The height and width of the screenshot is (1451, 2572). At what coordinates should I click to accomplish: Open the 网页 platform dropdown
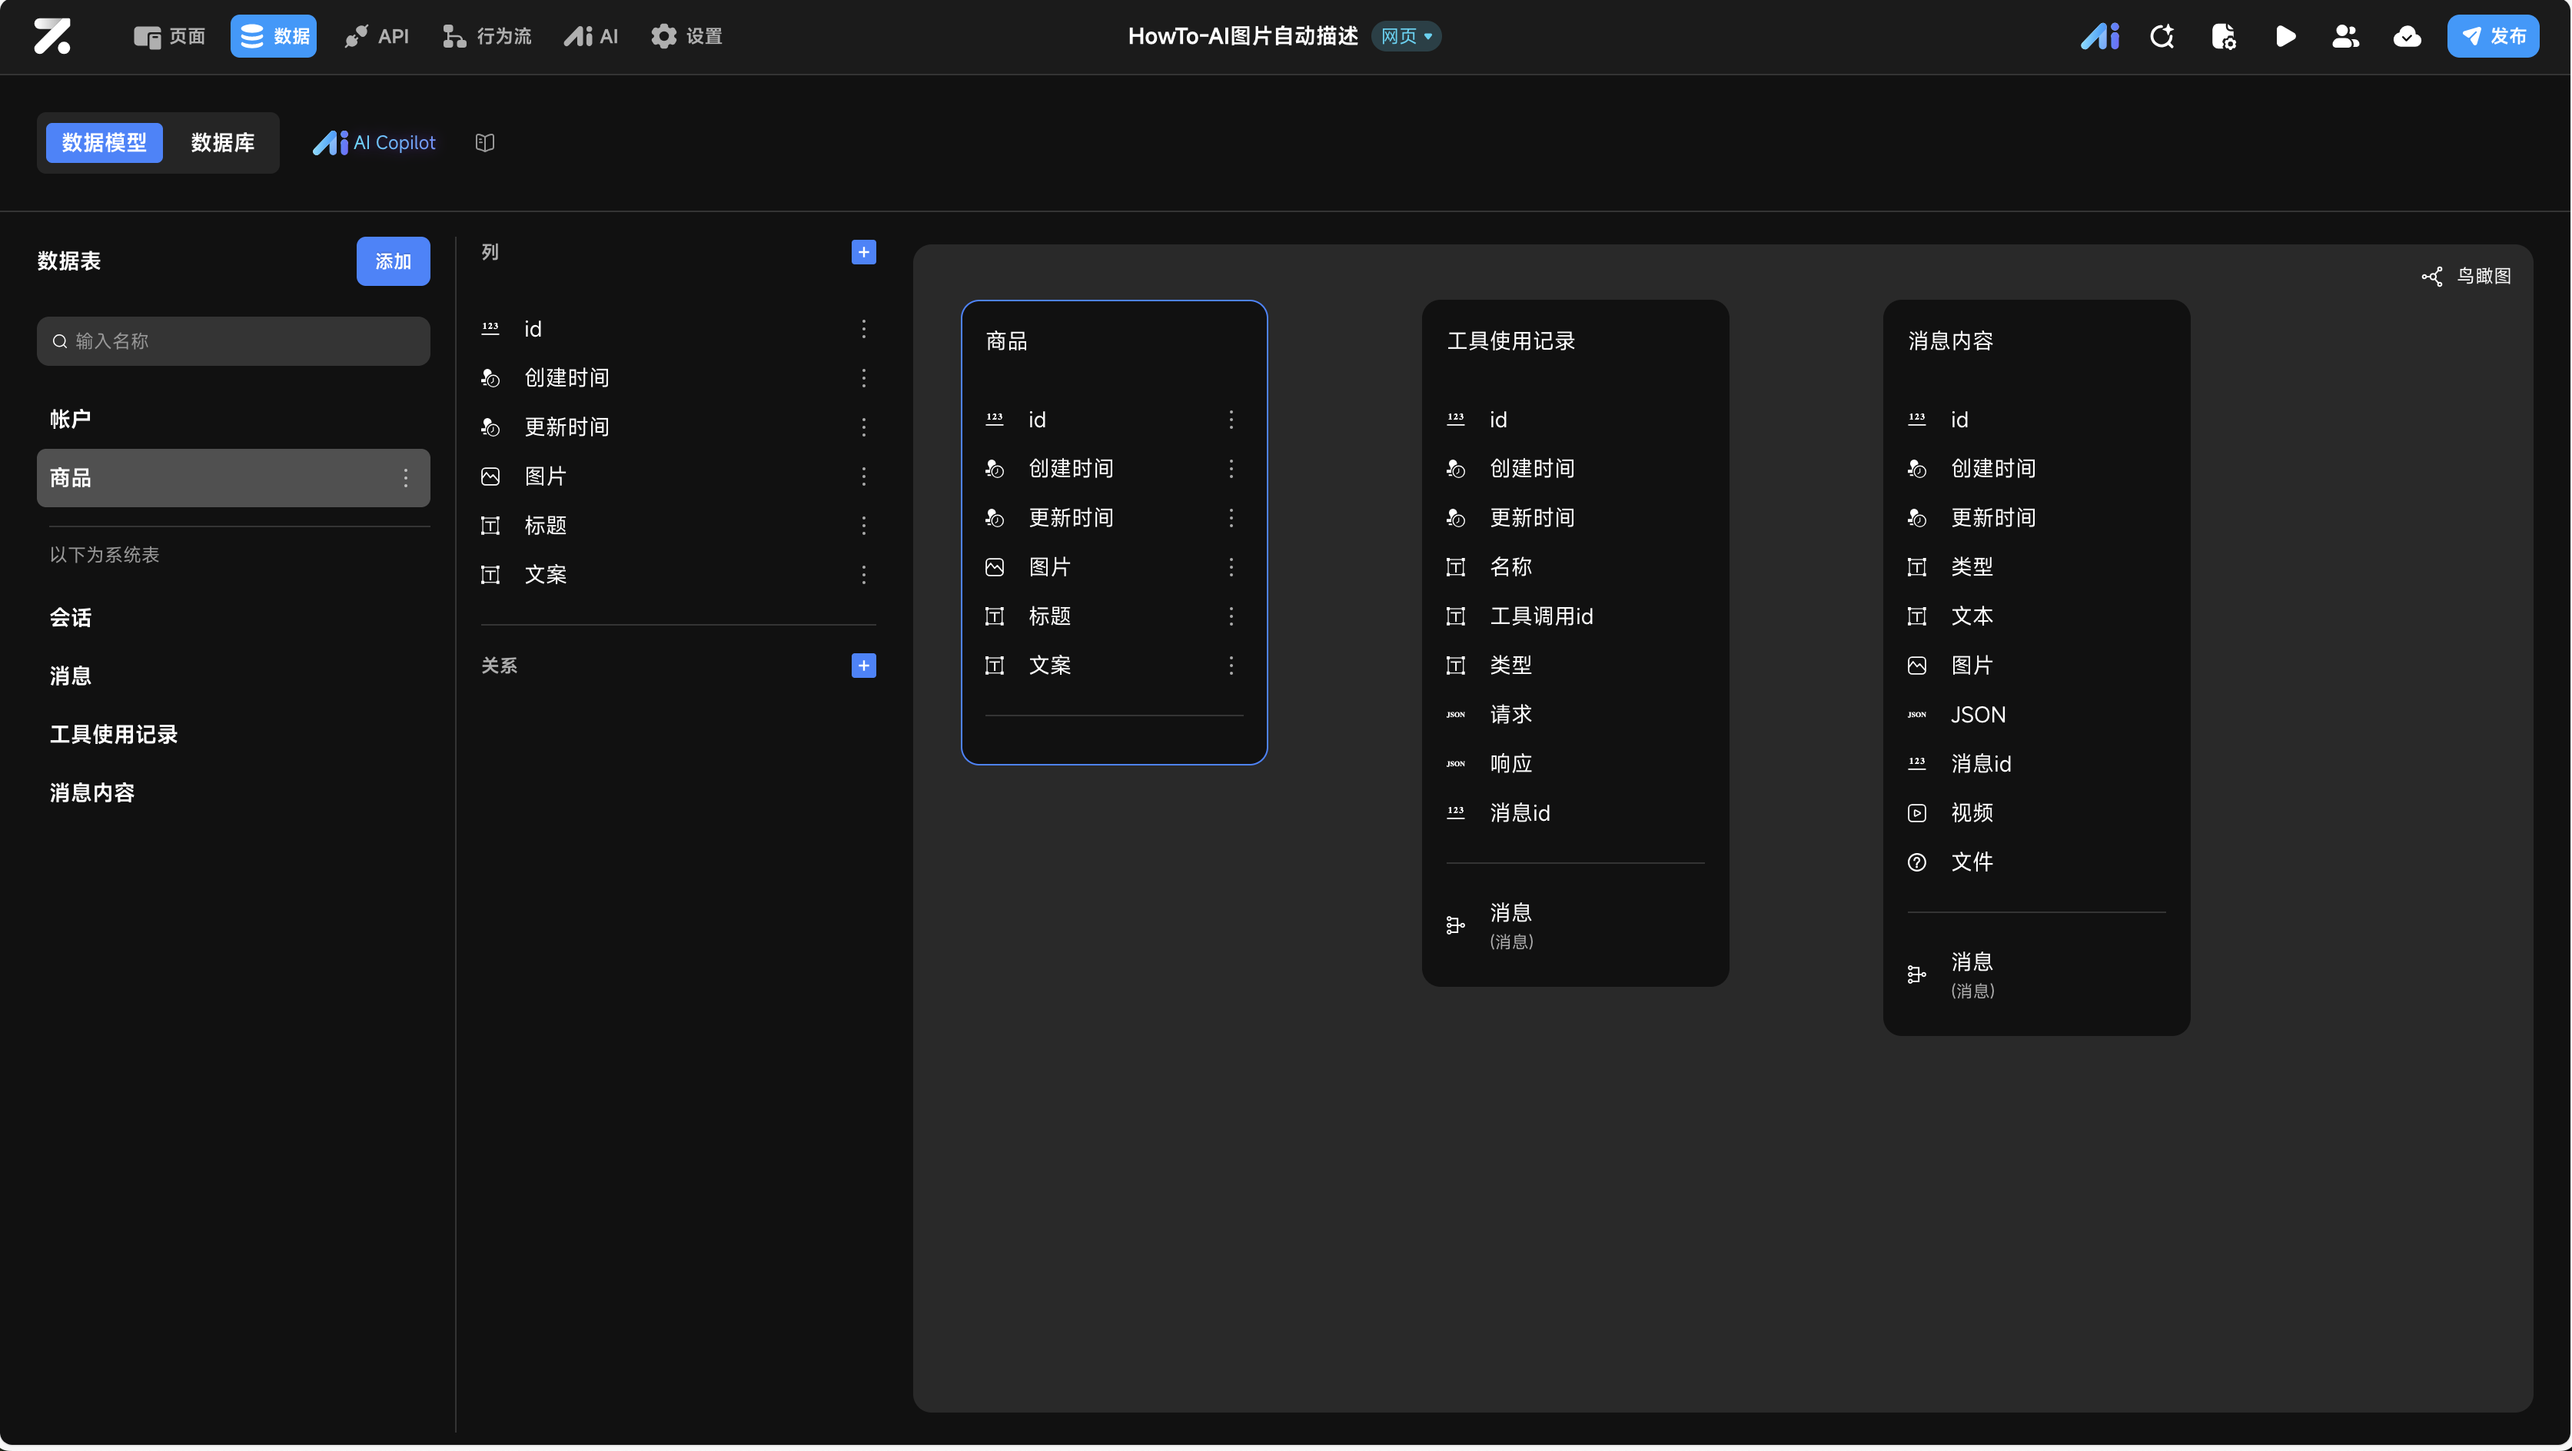point(1406,37)
